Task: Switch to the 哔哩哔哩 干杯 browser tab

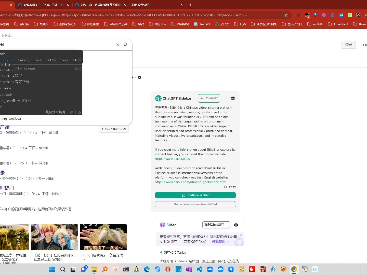Action: (x=43, y=5)
